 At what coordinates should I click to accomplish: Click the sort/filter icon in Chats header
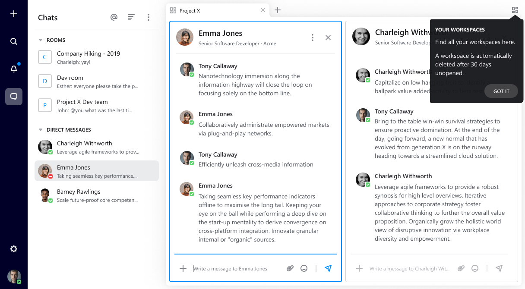tap(131, 17)
